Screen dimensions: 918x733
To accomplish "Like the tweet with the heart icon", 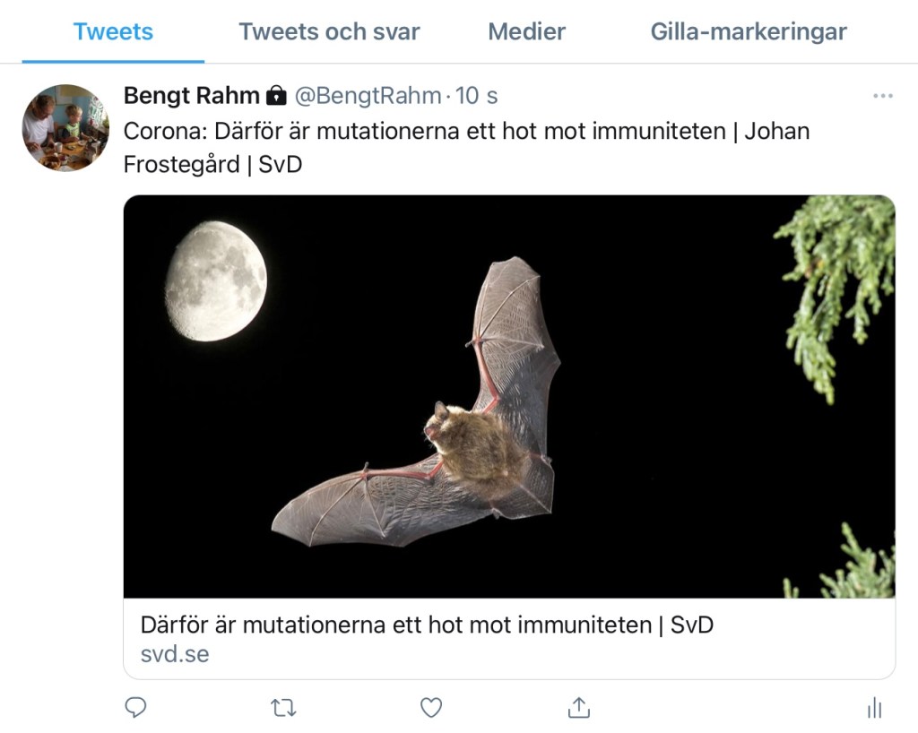I will [431, 708].
